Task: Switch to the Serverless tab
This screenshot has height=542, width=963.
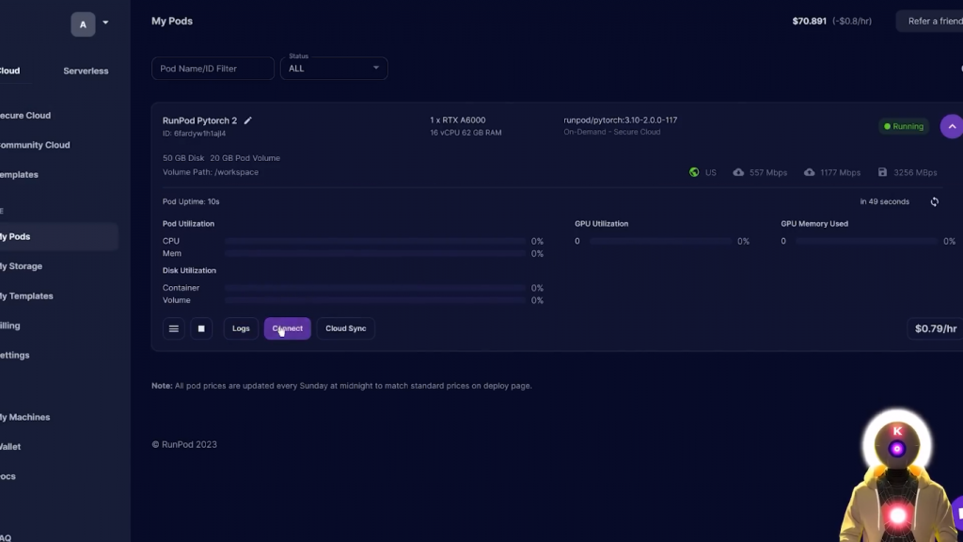Action: [86, 71]
